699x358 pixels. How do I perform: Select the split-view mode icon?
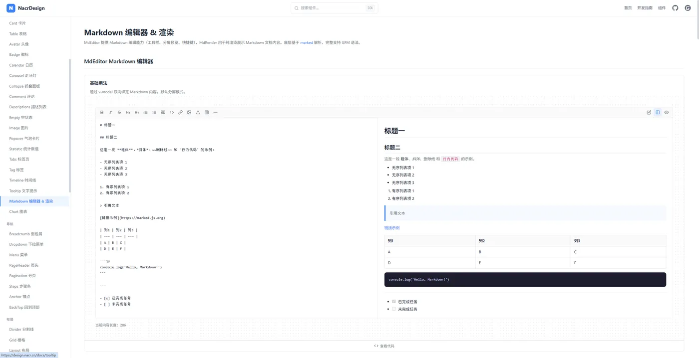658,112
